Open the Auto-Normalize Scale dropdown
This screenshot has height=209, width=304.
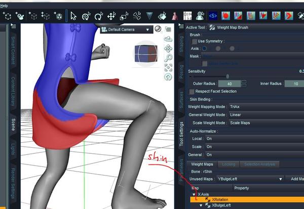[254, 147]
